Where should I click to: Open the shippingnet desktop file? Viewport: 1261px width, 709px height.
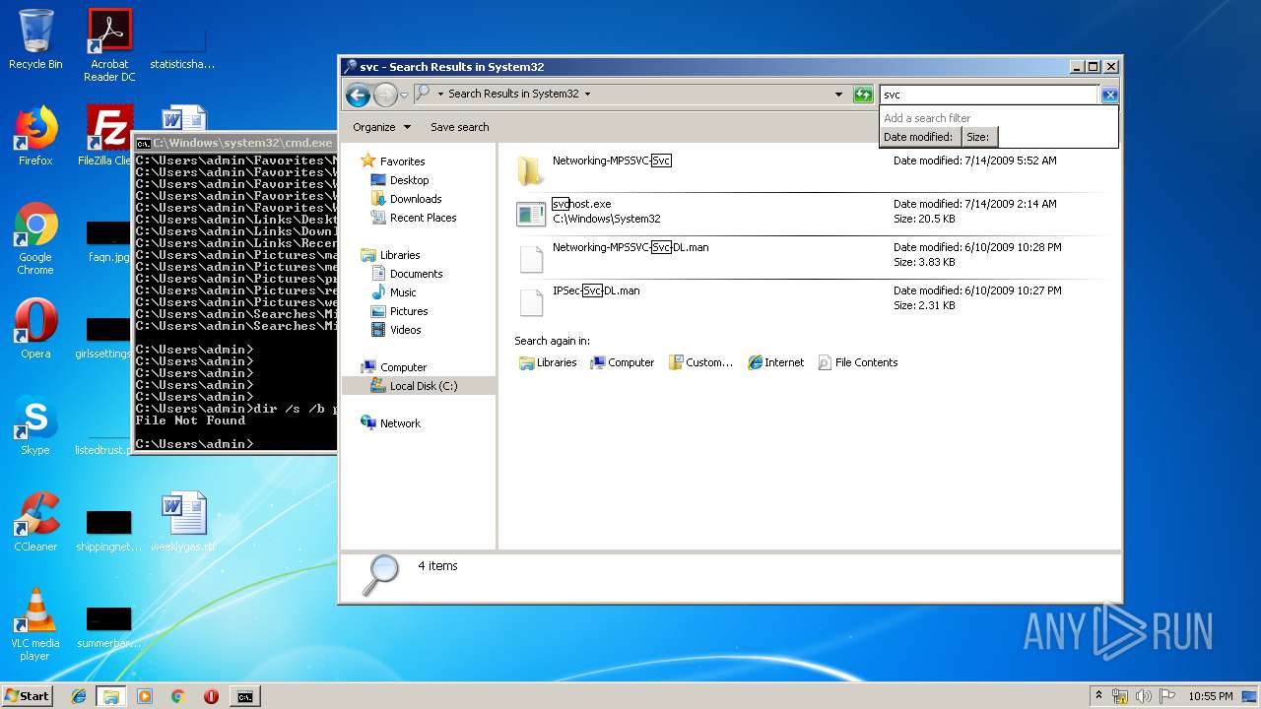pyautogui.click(x=108, y=528)
